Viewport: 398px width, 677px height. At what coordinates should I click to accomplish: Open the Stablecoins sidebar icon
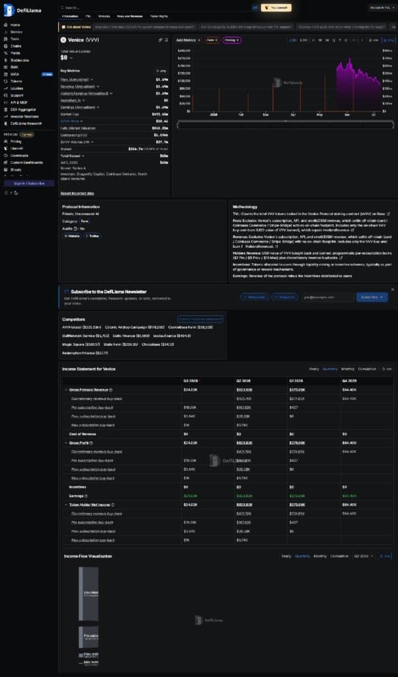[5, 60]
